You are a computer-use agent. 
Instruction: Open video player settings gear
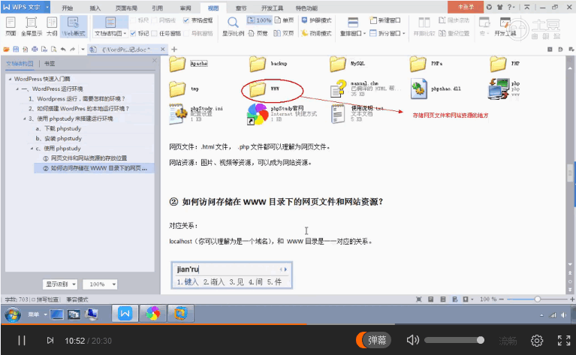click(x=537, y=341)
